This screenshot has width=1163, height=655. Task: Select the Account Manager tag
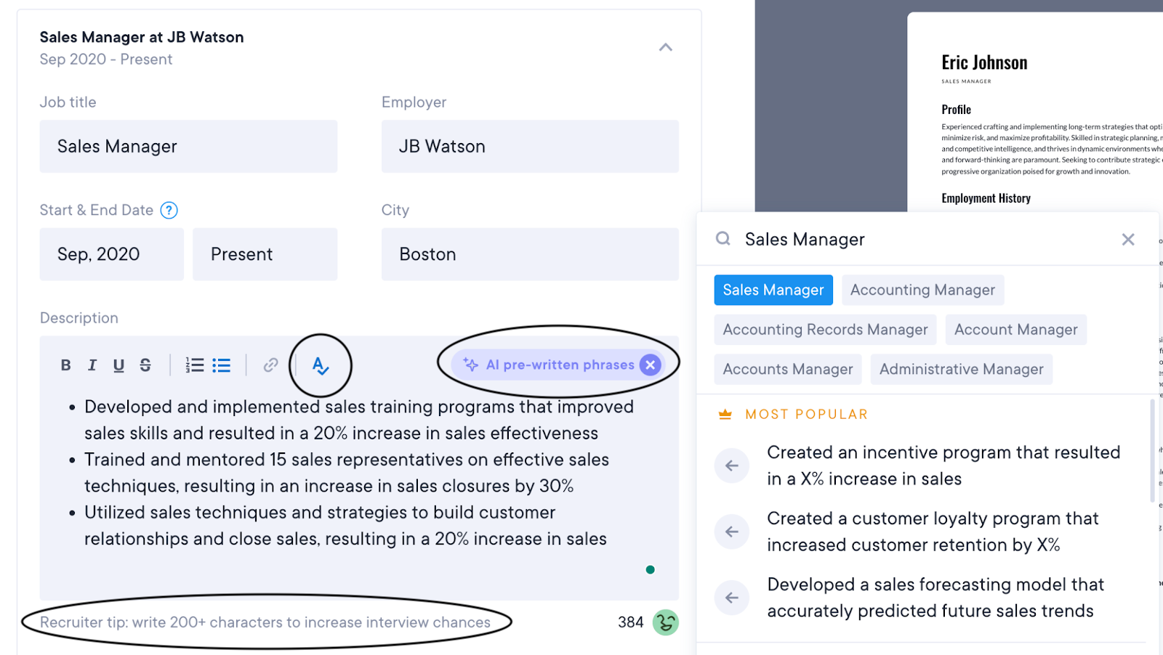1015,330
